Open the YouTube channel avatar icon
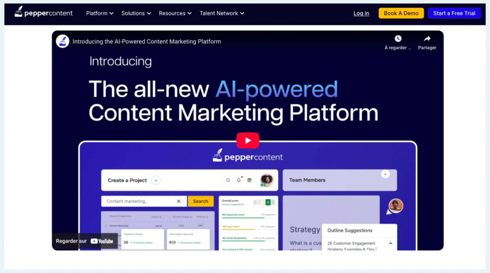 tap(63, 41)
